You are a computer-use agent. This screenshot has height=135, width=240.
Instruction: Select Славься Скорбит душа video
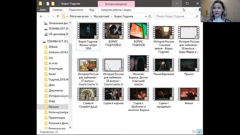pos(88,98)
